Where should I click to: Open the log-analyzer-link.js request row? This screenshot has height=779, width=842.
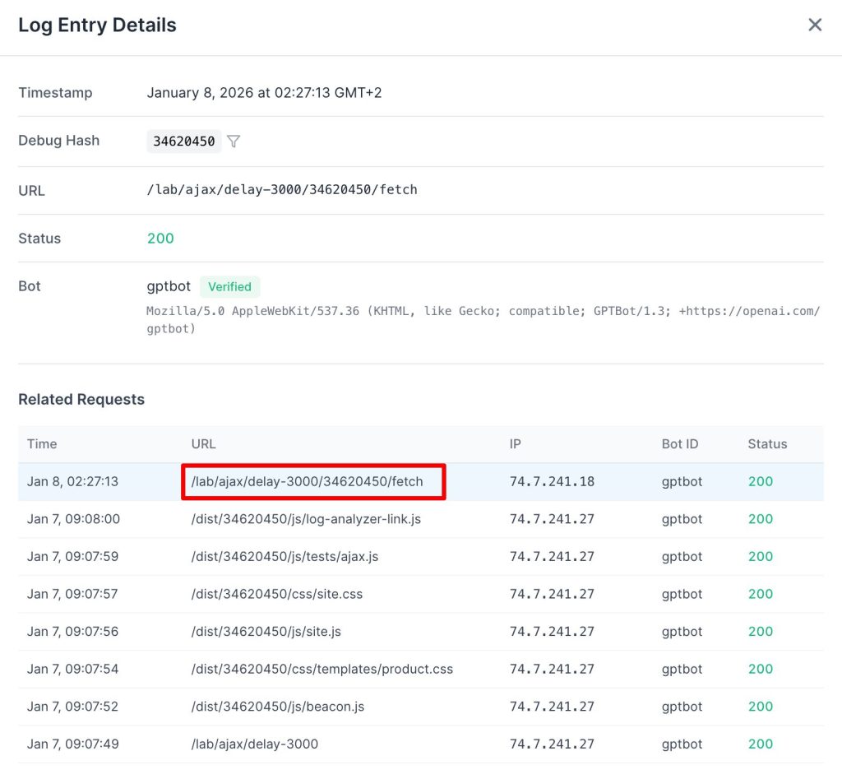[306, 519]
